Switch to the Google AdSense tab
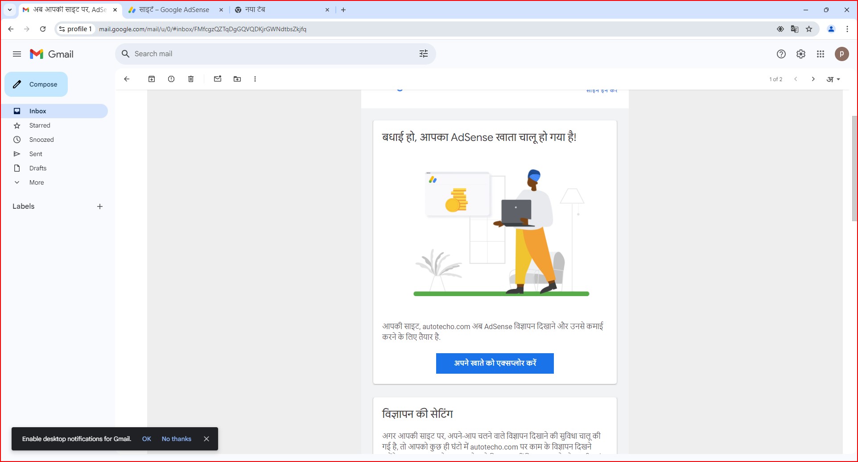Viewport: 858px width, 462px height. click(174, 10)
